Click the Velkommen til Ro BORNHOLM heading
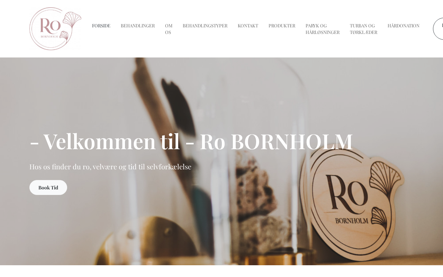 coord(191,141)
